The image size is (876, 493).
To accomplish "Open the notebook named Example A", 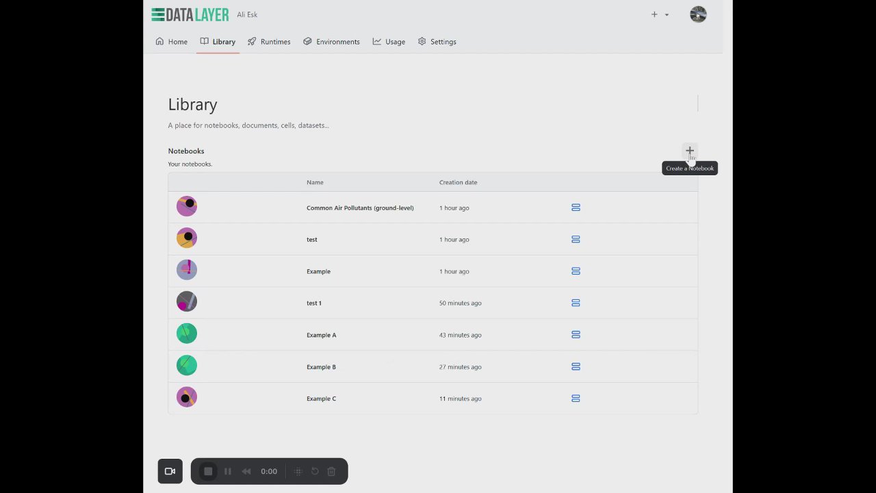I will (322, 335).
